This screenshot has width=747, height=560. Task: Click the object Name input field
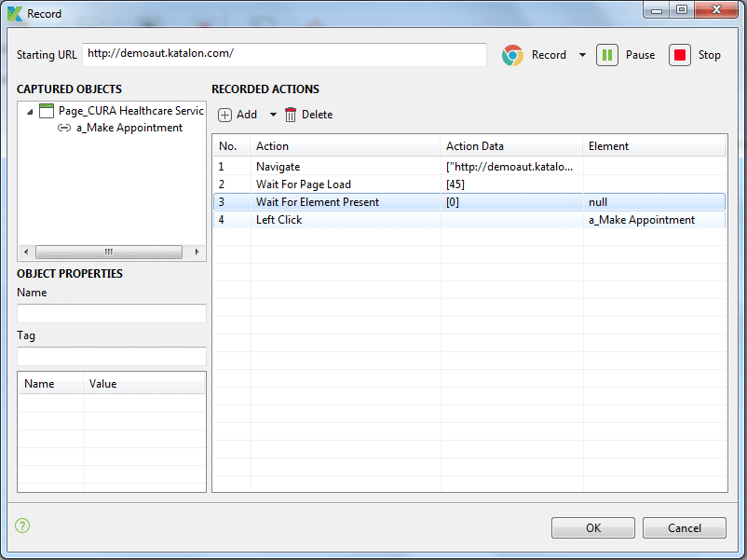click(112, 314)
